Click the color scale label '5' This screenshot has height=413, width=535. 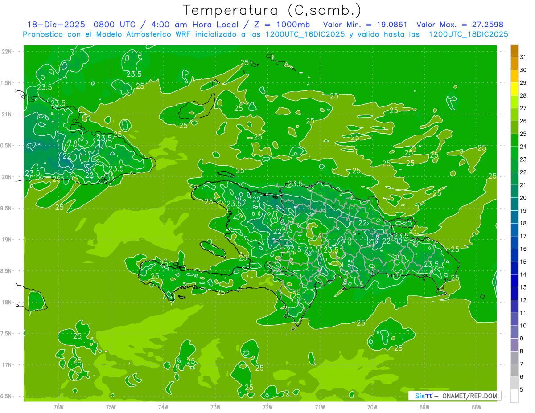point(522,390)
